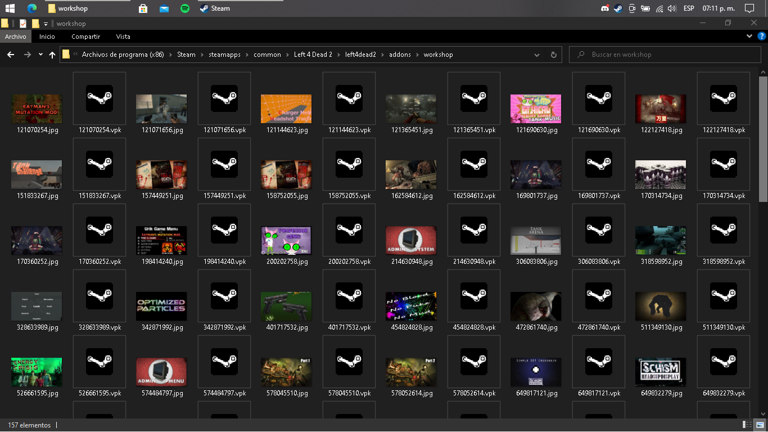The image size is (768, 432).
Task: Click the New folder icon in the title bar
Action: 35,24
